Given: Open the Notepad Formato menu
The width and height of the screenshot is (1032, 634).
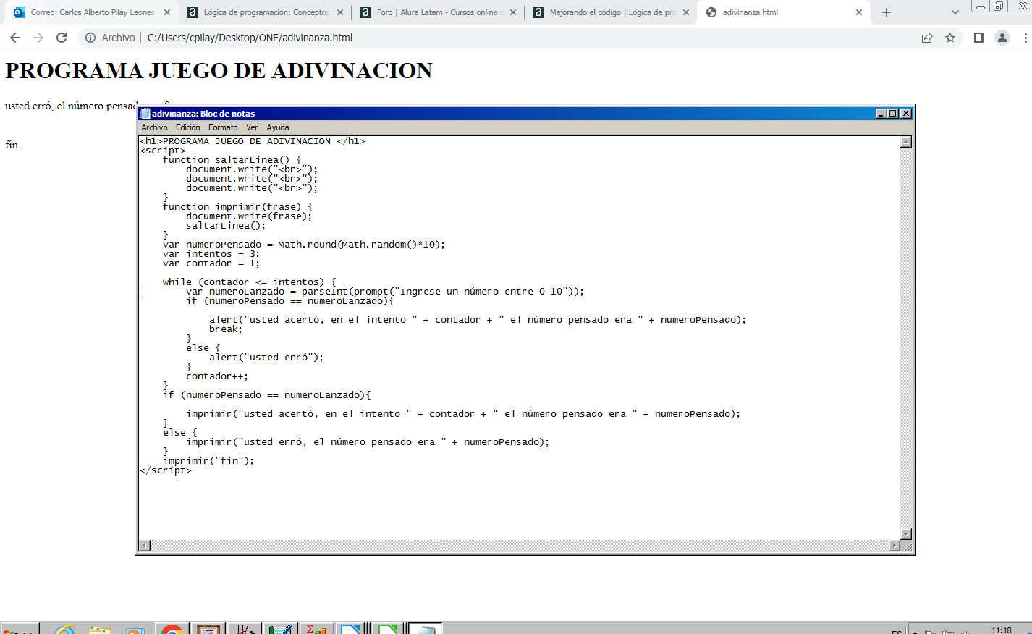Looking at the screenshot, I should click(223, 127).
